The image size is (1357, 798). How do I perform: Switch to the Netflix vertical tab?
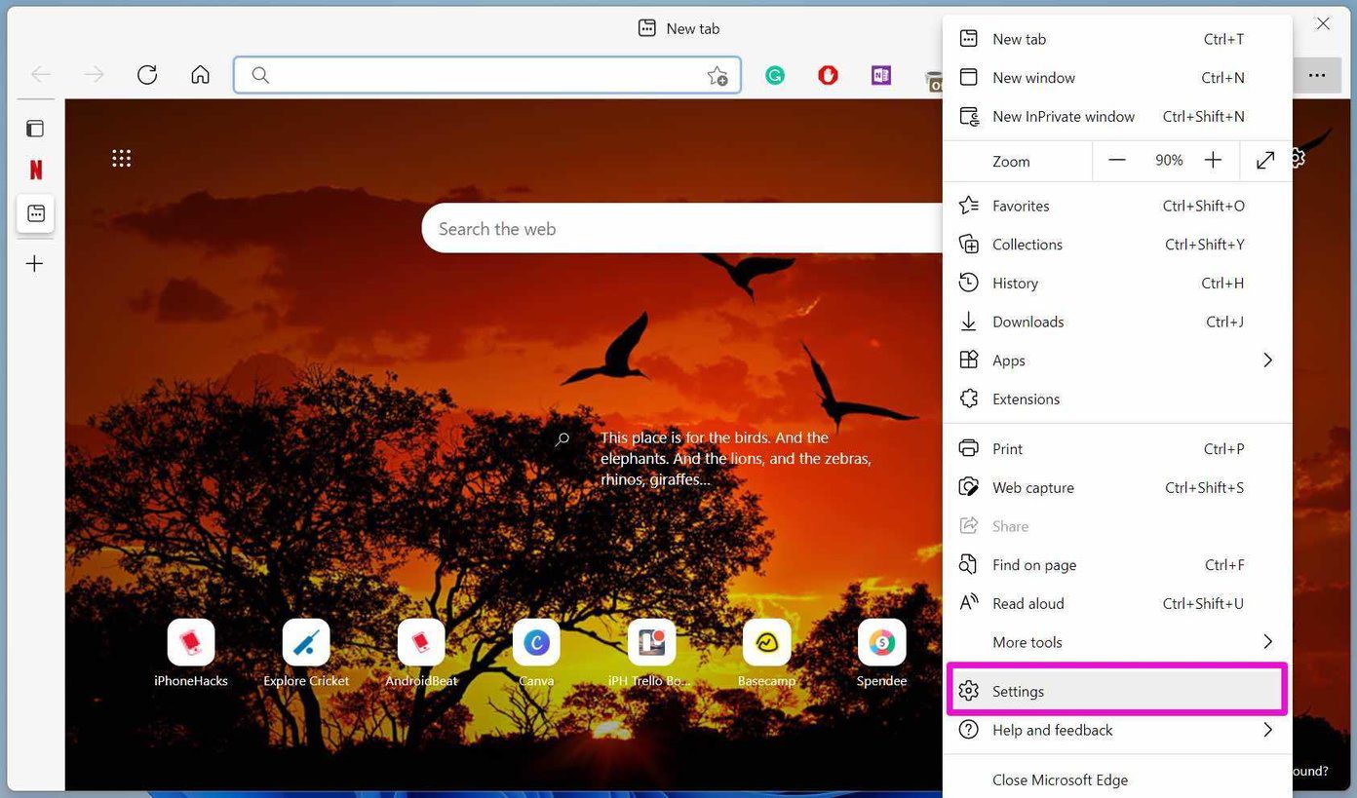pos(35,171)
